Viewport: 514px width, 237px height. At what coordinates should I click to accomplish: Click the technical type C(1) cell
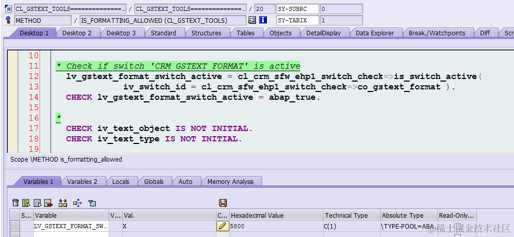click(x=352, y=226)
